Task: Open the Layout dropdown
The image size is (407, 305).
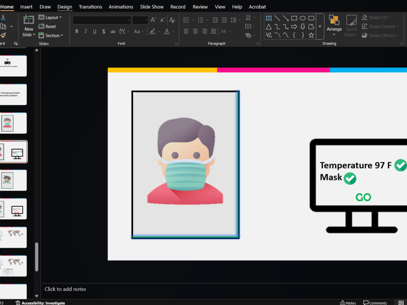Action: [50, 17]
